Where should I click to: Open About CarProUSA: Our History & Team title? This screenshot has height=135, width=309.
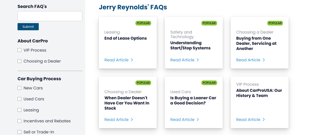click(259, 93)
